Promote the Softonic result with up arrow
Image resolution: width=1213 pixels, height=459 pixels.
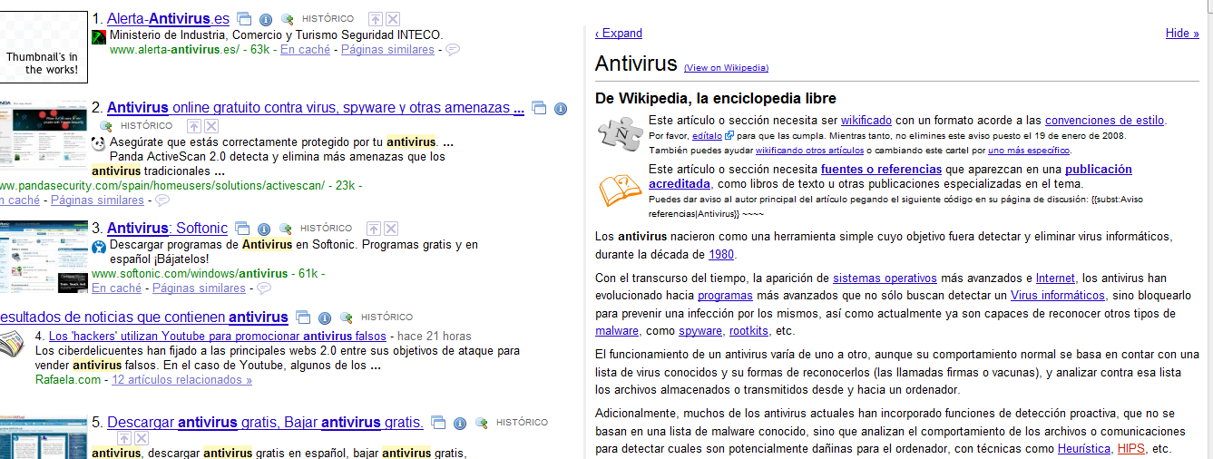pyautogui.click(x=375, y=229)
